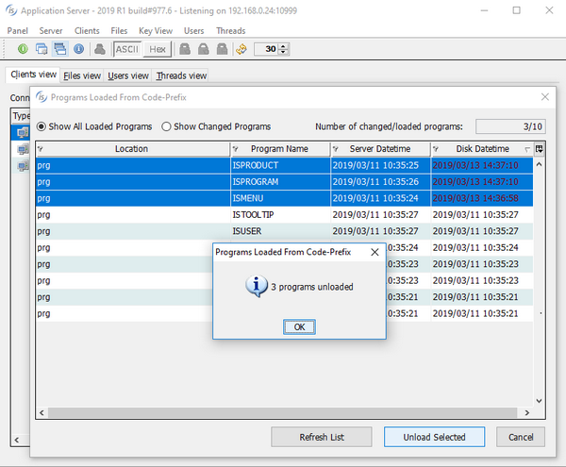Select Show Changed Programs radio button
566x467 pixels.
tap(166, 126)
